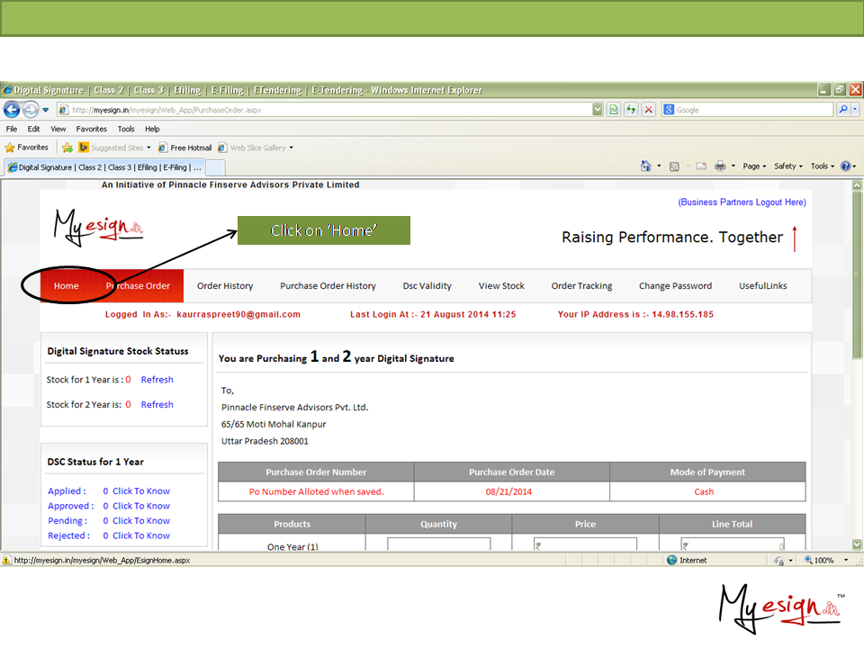The width and height of the screenshot is (864, 648).
Task: Open the zoom level 100% dropdown
Action: coord(823,560)
